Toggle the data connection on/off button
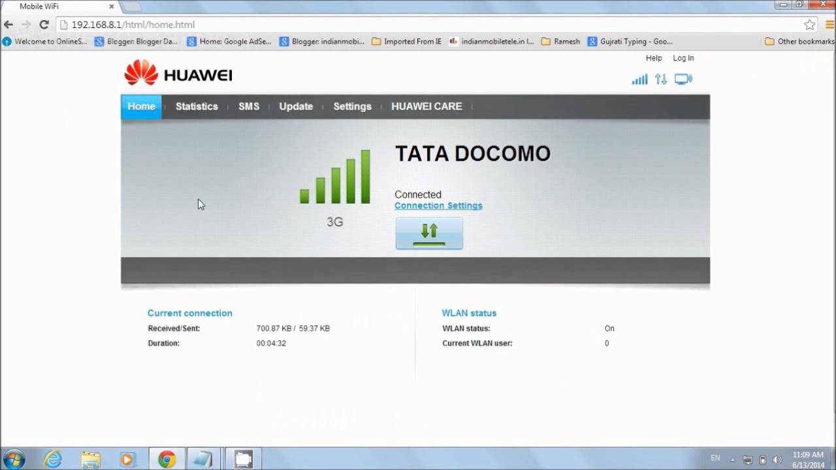836x470 pixels. point(429,233)
